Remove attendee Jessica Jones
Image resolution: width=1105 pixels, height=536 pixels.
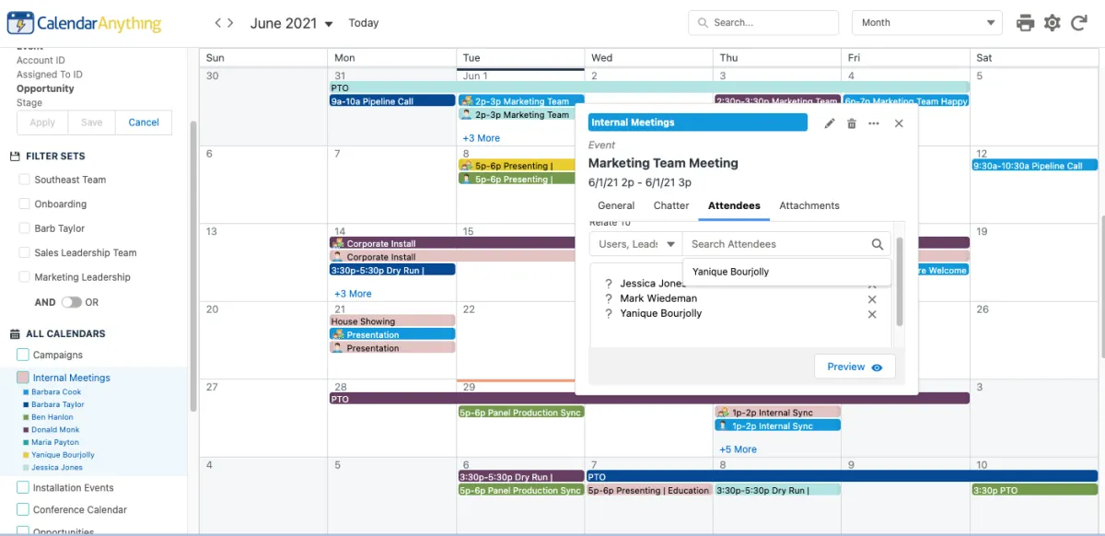pyautogui.click(x=872, y=285)
